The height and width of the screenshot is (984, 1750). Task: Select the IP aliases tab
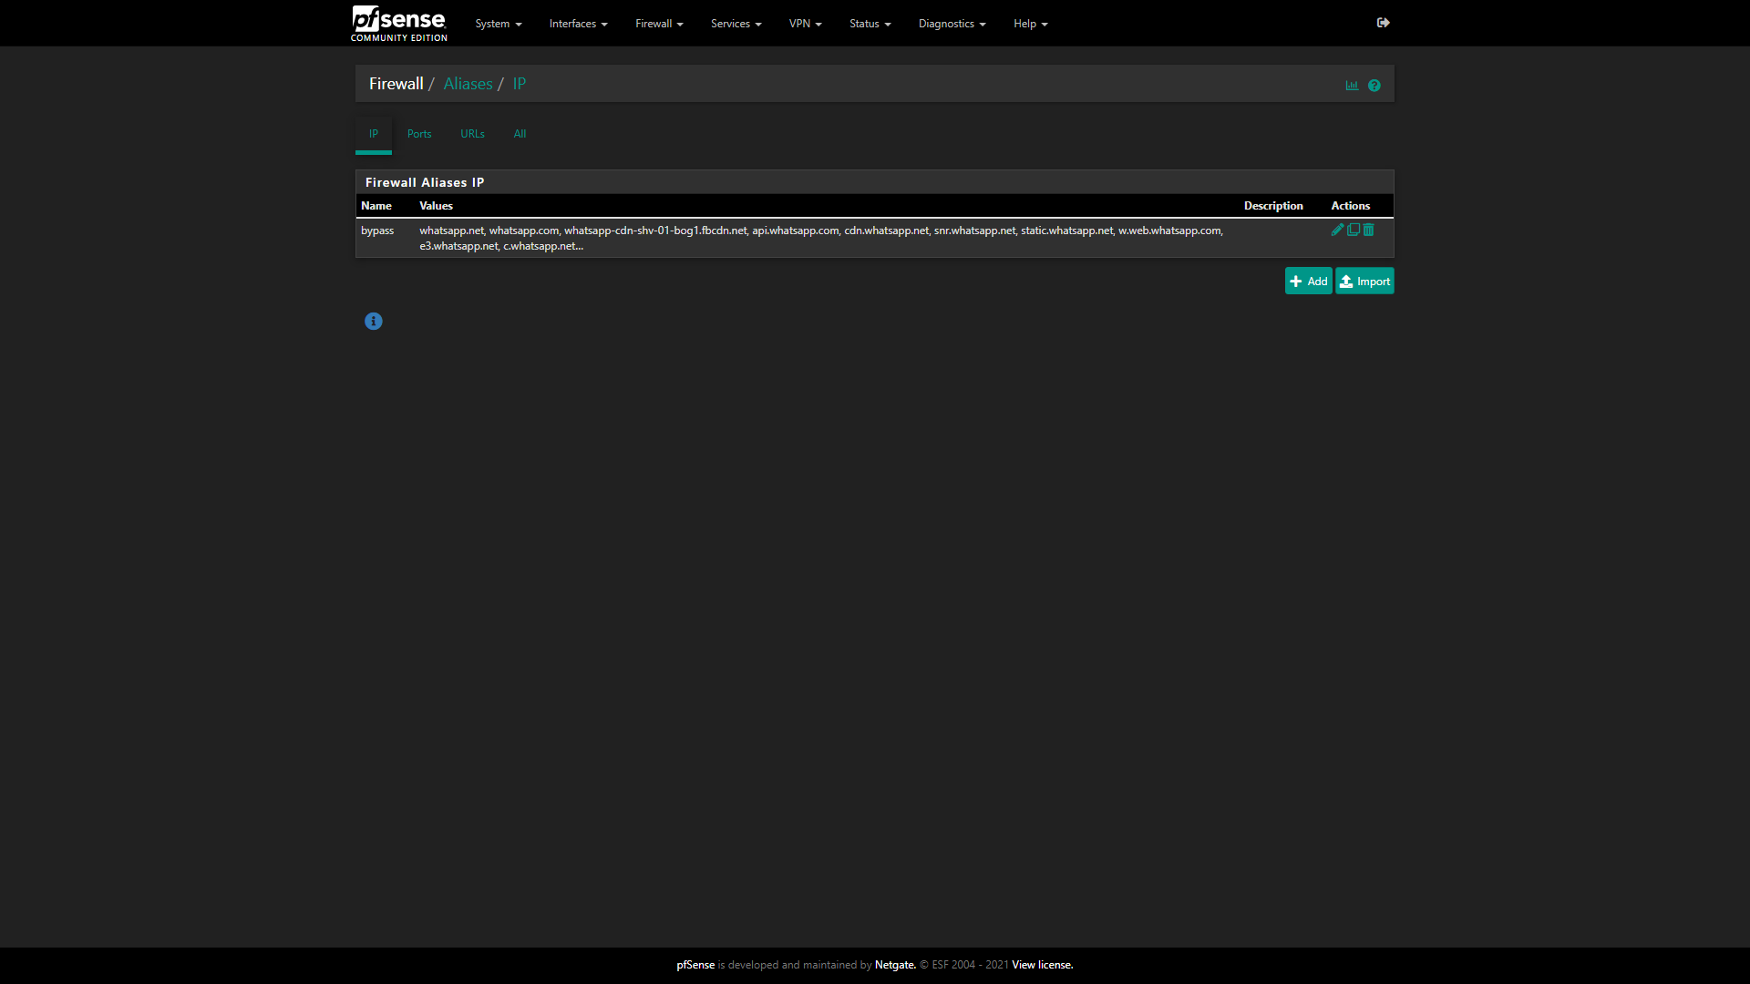374,134
